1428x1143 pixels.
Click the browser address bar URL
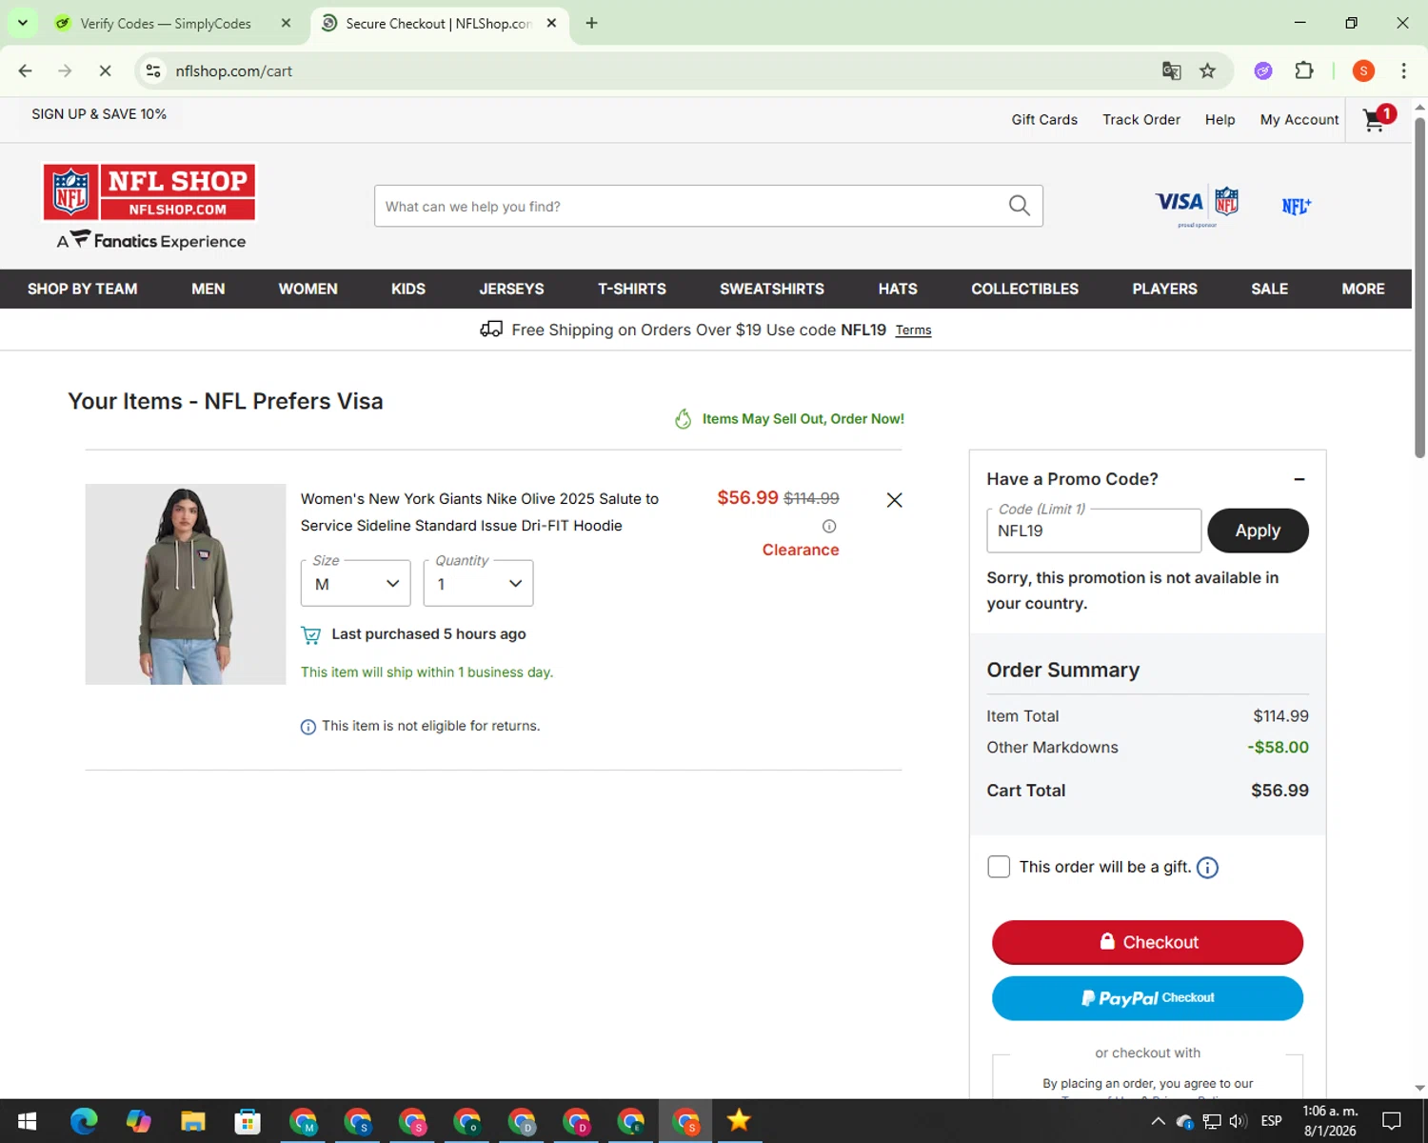[x=233, y=70]
